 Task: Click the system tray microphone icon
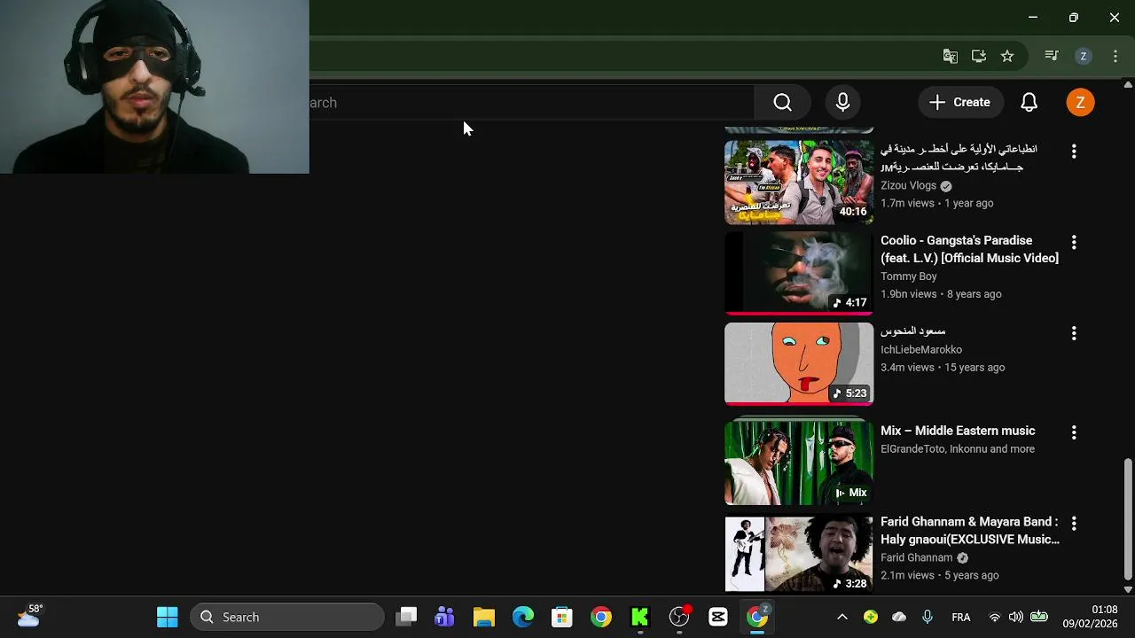[x=928, y=617]
